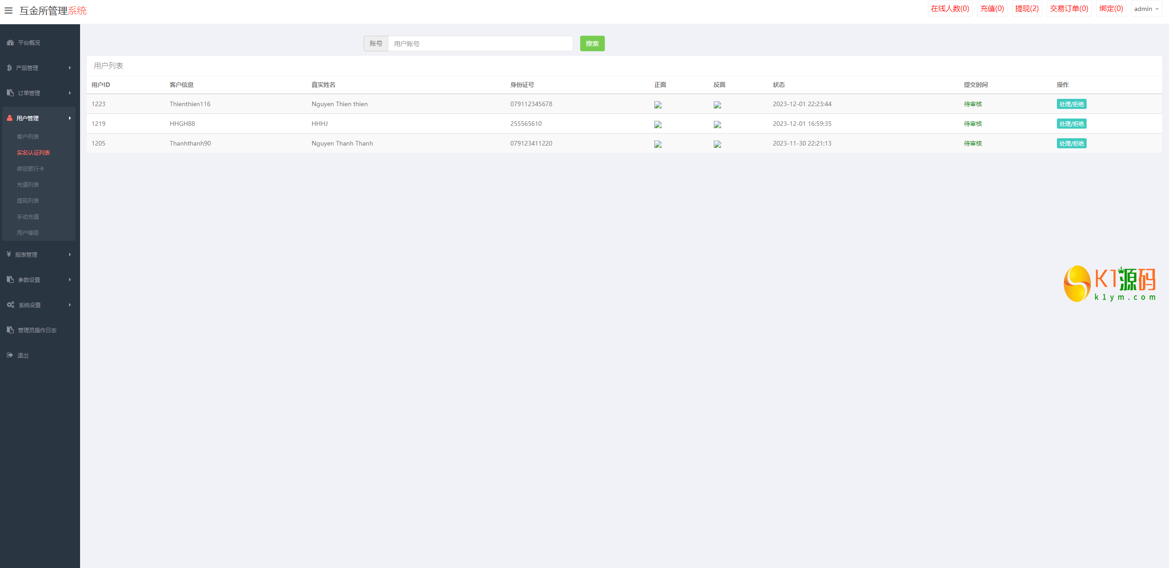Image resolution: width=1169 pixels, height=568 pixels.
Task: Focus the 用户账号 search field
Action: [x=480, y=43]
